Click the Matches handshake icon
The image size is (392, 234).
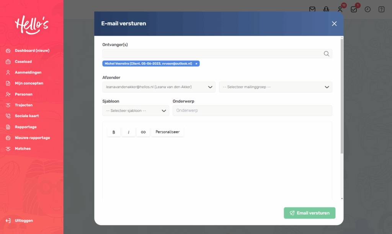click(x=8, y=149)
